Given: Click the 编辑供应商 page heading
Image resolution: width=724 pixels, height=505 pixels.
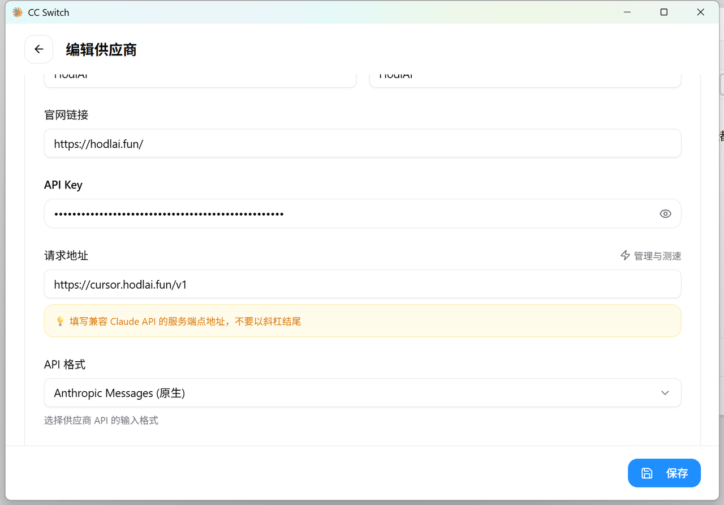Looking at the screenshot, I should pyautogui.click(x=101, y=50).
